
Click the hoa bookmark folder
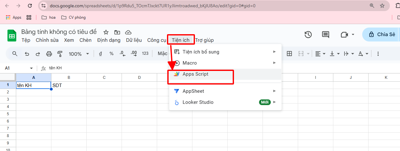click(x=49, y=17)
